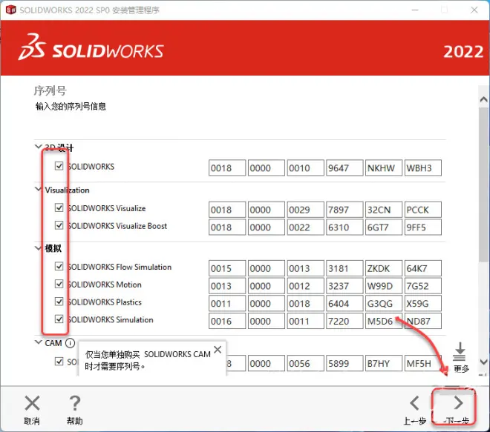Screen dimensions: 490x432
Task: Click Plastics serial field 6404
Action: (x=344, y=304)
